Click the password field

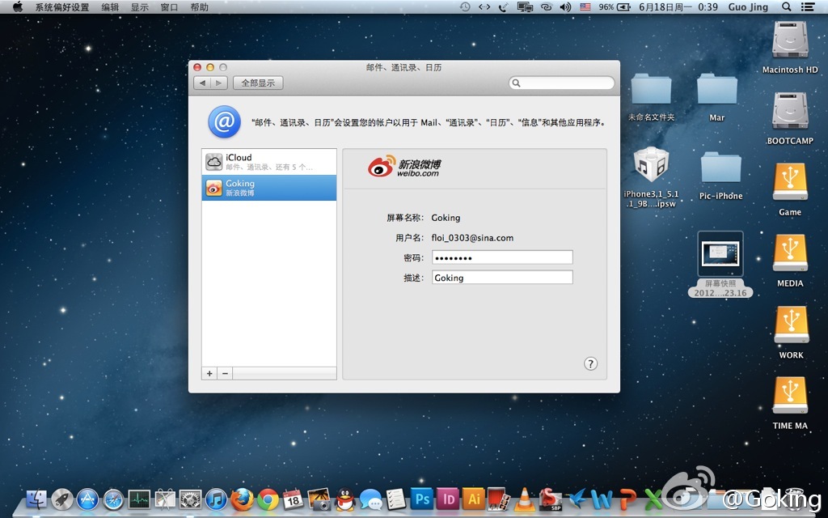click(x=502, y=257)
